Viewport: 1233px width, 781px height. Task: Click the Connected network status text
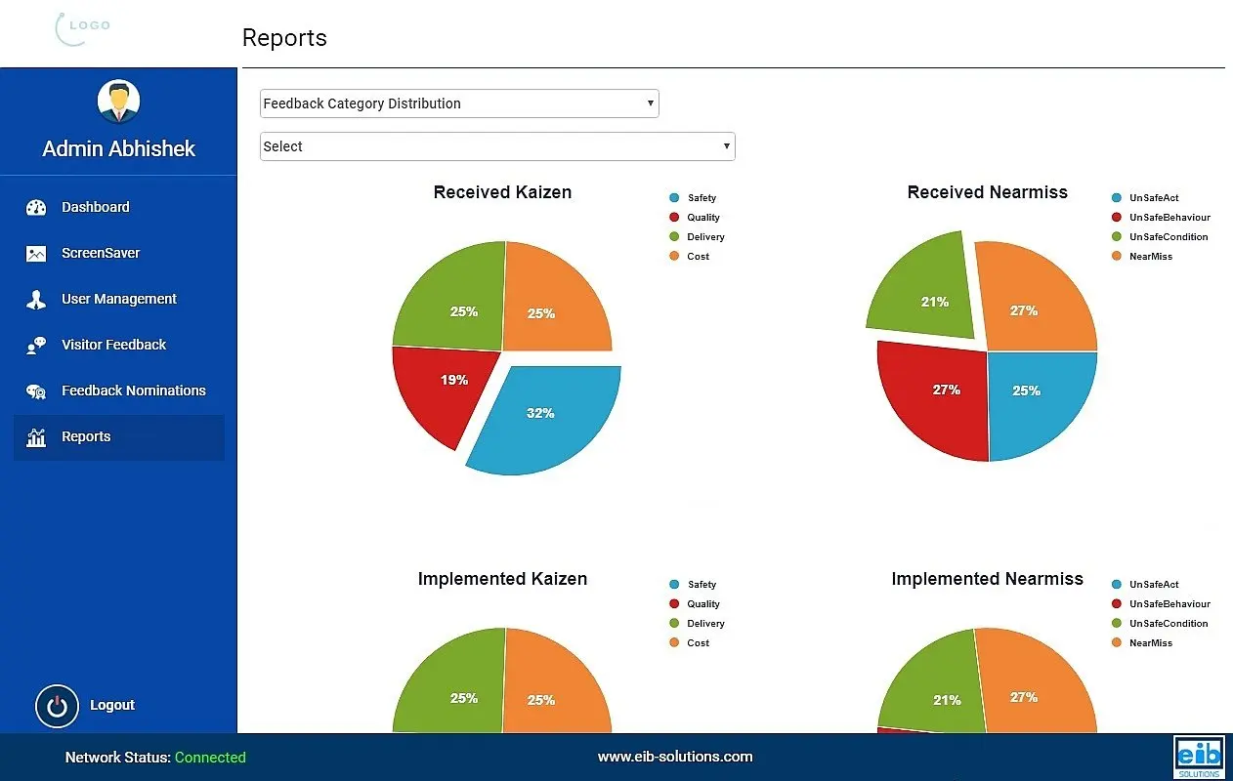pos(210,758)
